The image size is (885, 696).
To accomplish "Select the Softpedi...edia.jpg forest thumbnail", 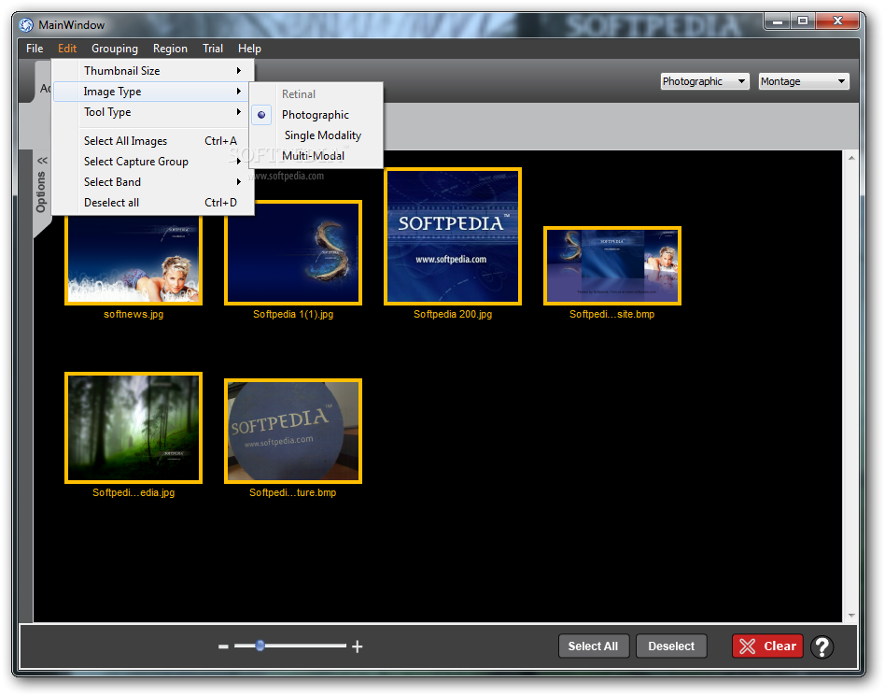I will pos(133,428).
